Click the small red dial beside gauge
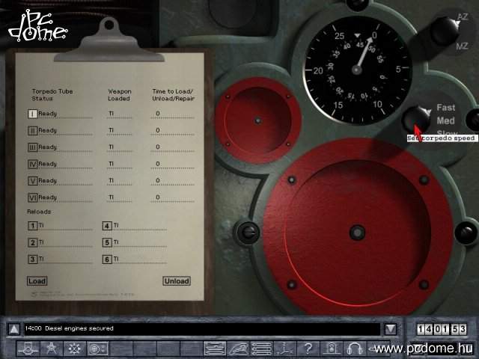Screen dimensions: 479x359 pyautogui.click(x=257, y=120)
